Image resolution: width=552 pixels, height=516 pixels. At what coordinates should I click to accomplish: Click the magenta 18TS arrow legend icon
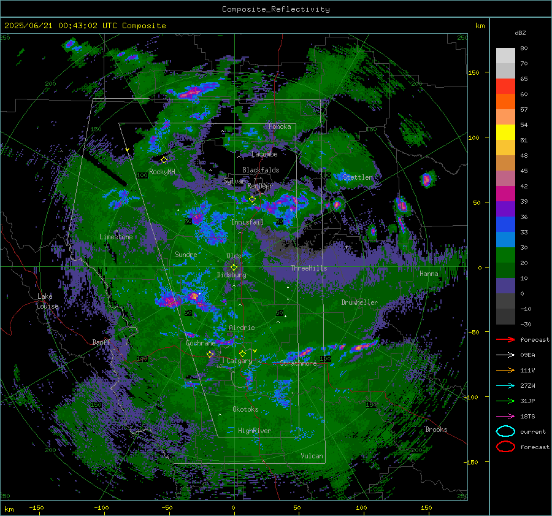[x=505, y=417]
